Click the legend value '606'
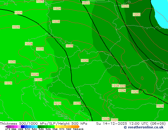The width and height of the screenshot is (168, 130). click(x=81, y=129)
